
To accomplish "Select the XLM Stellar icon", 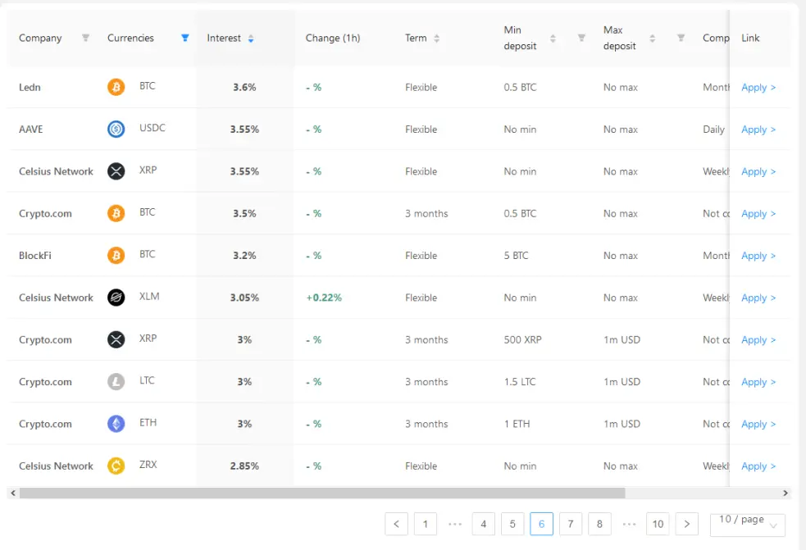I will click(116, 298).
